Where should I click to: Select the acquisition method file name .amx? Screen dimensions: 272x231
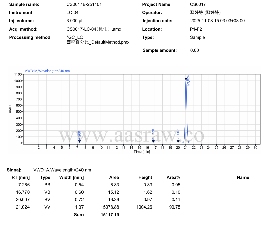point(94,29)
